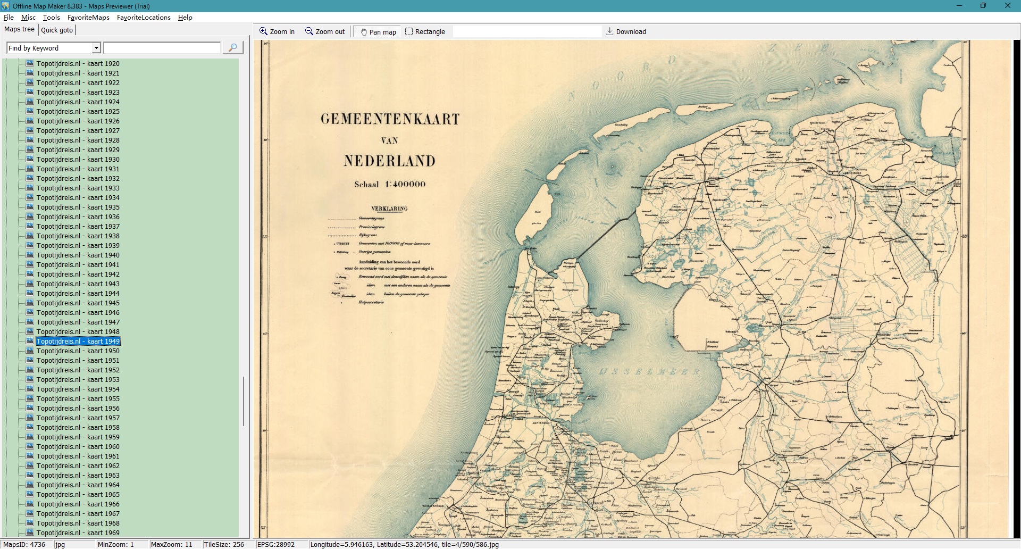Click the Zoom out magnifier icon
Image resolution: width=1021 pixels, height=549 pixels.
point(309,31)
